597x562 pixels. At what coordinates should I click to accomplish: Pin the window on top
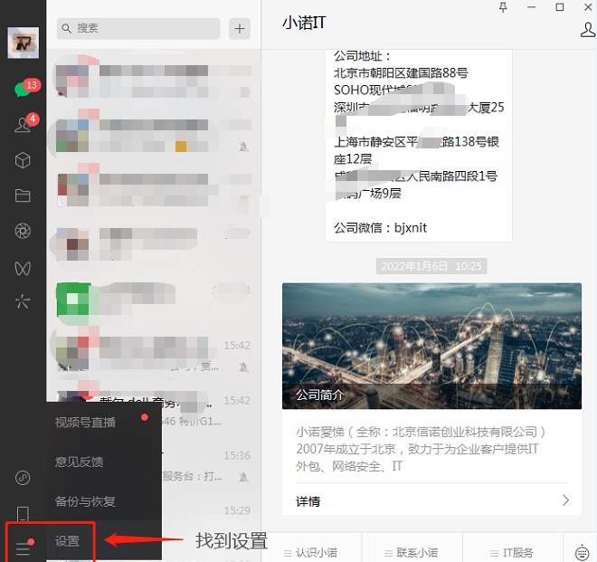click(503, 7)
